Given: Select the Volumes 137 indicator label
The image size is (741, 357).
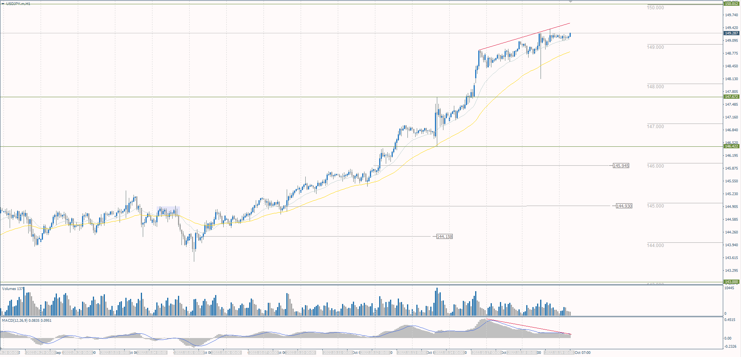Looking at the screenshot, I should [x=12, y=289].
